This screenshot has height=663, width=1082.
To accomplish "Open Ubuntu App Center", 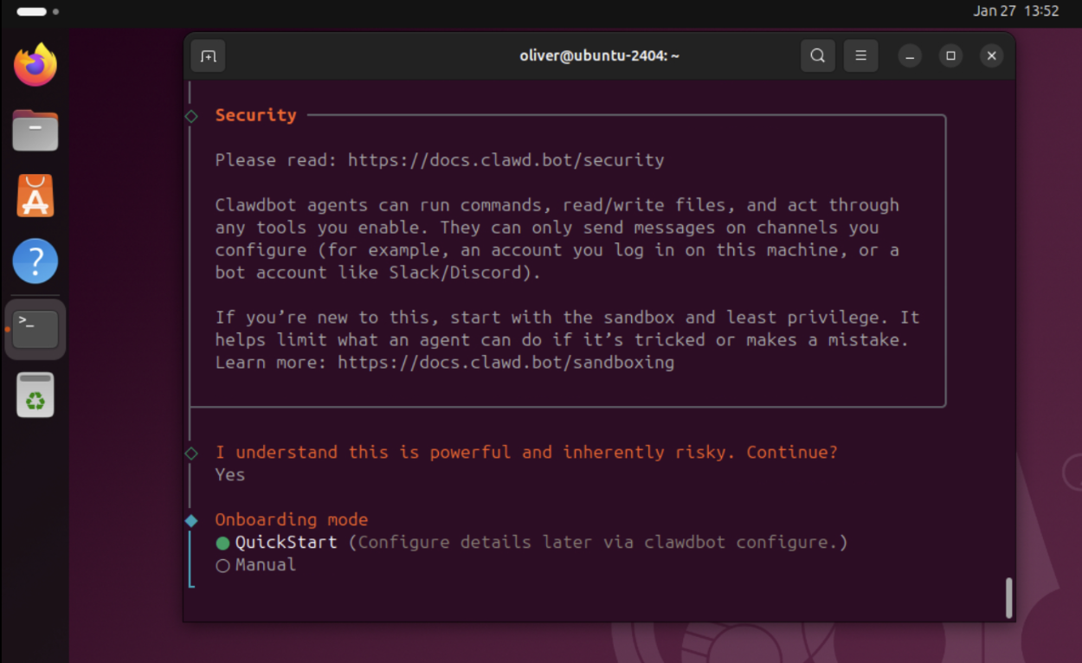I will (x=35, y=196).
